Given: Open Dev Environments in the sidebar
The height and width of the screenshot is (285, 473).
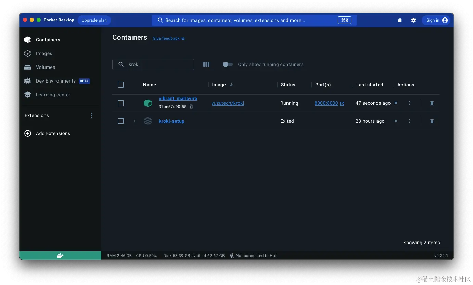Looking at the screenshot, I should (x=50, y=81).
